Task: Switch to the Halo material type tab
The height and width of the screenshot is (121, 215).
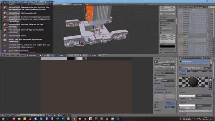Action: (208, 71)
